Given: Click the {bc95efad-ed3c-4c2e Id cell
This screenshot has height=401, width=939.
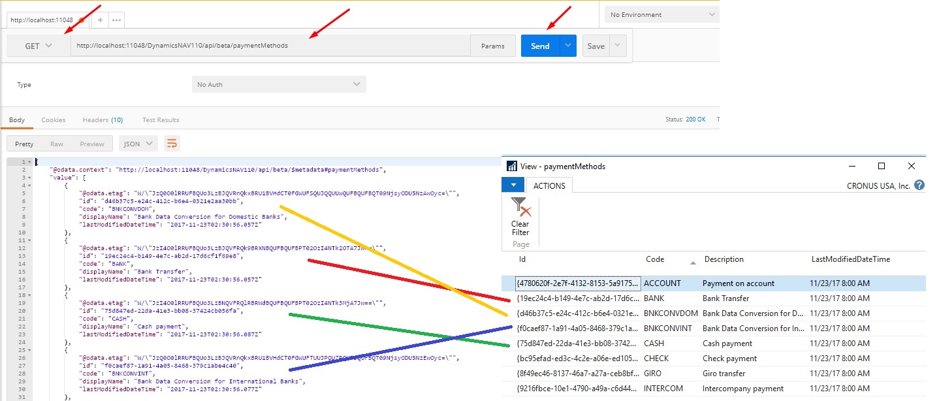Looking at the screenshot, I should coord(577,359).
